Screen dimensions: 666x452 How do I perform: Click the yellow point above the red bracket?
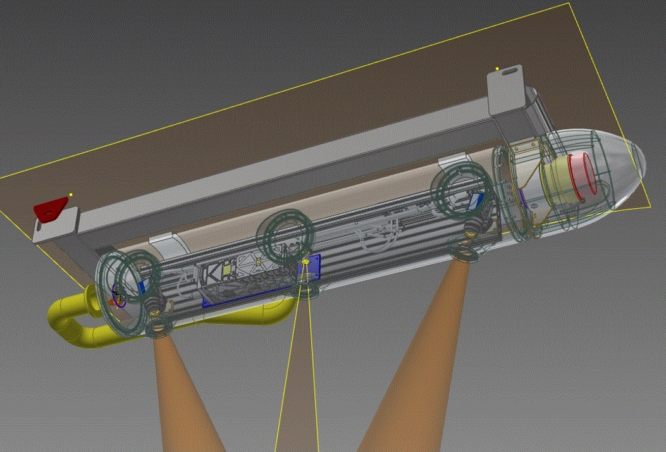[71, 194]
